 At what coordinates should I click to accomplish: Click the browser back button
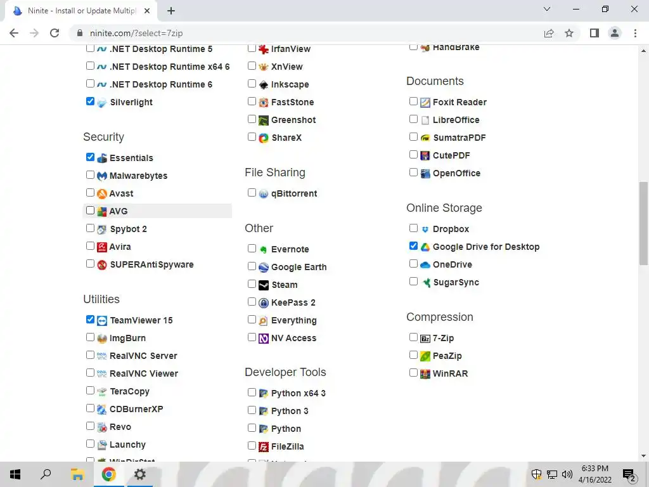[x=14, y=33]
